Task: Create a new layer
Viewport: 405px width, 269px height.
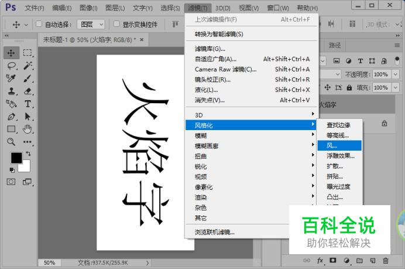Action: 372,260
